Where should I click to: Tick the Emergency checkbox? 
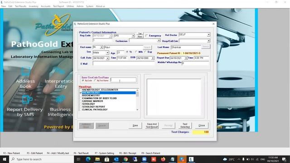(147, 36)
